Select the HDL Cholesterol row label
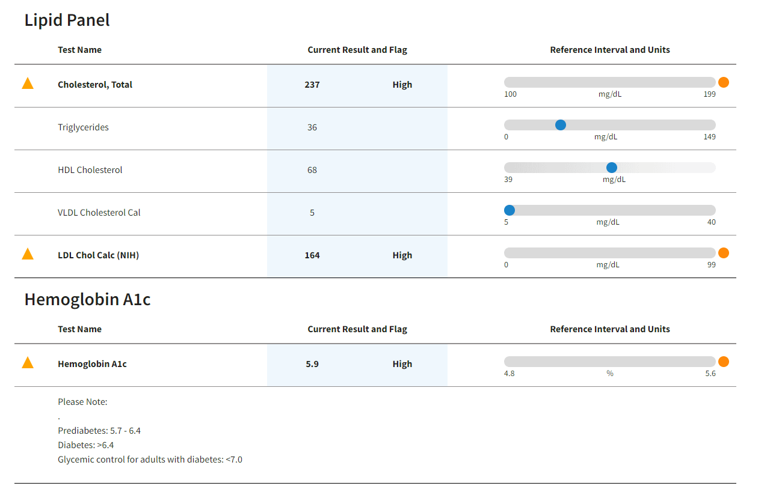 click(x=90, y=170)
